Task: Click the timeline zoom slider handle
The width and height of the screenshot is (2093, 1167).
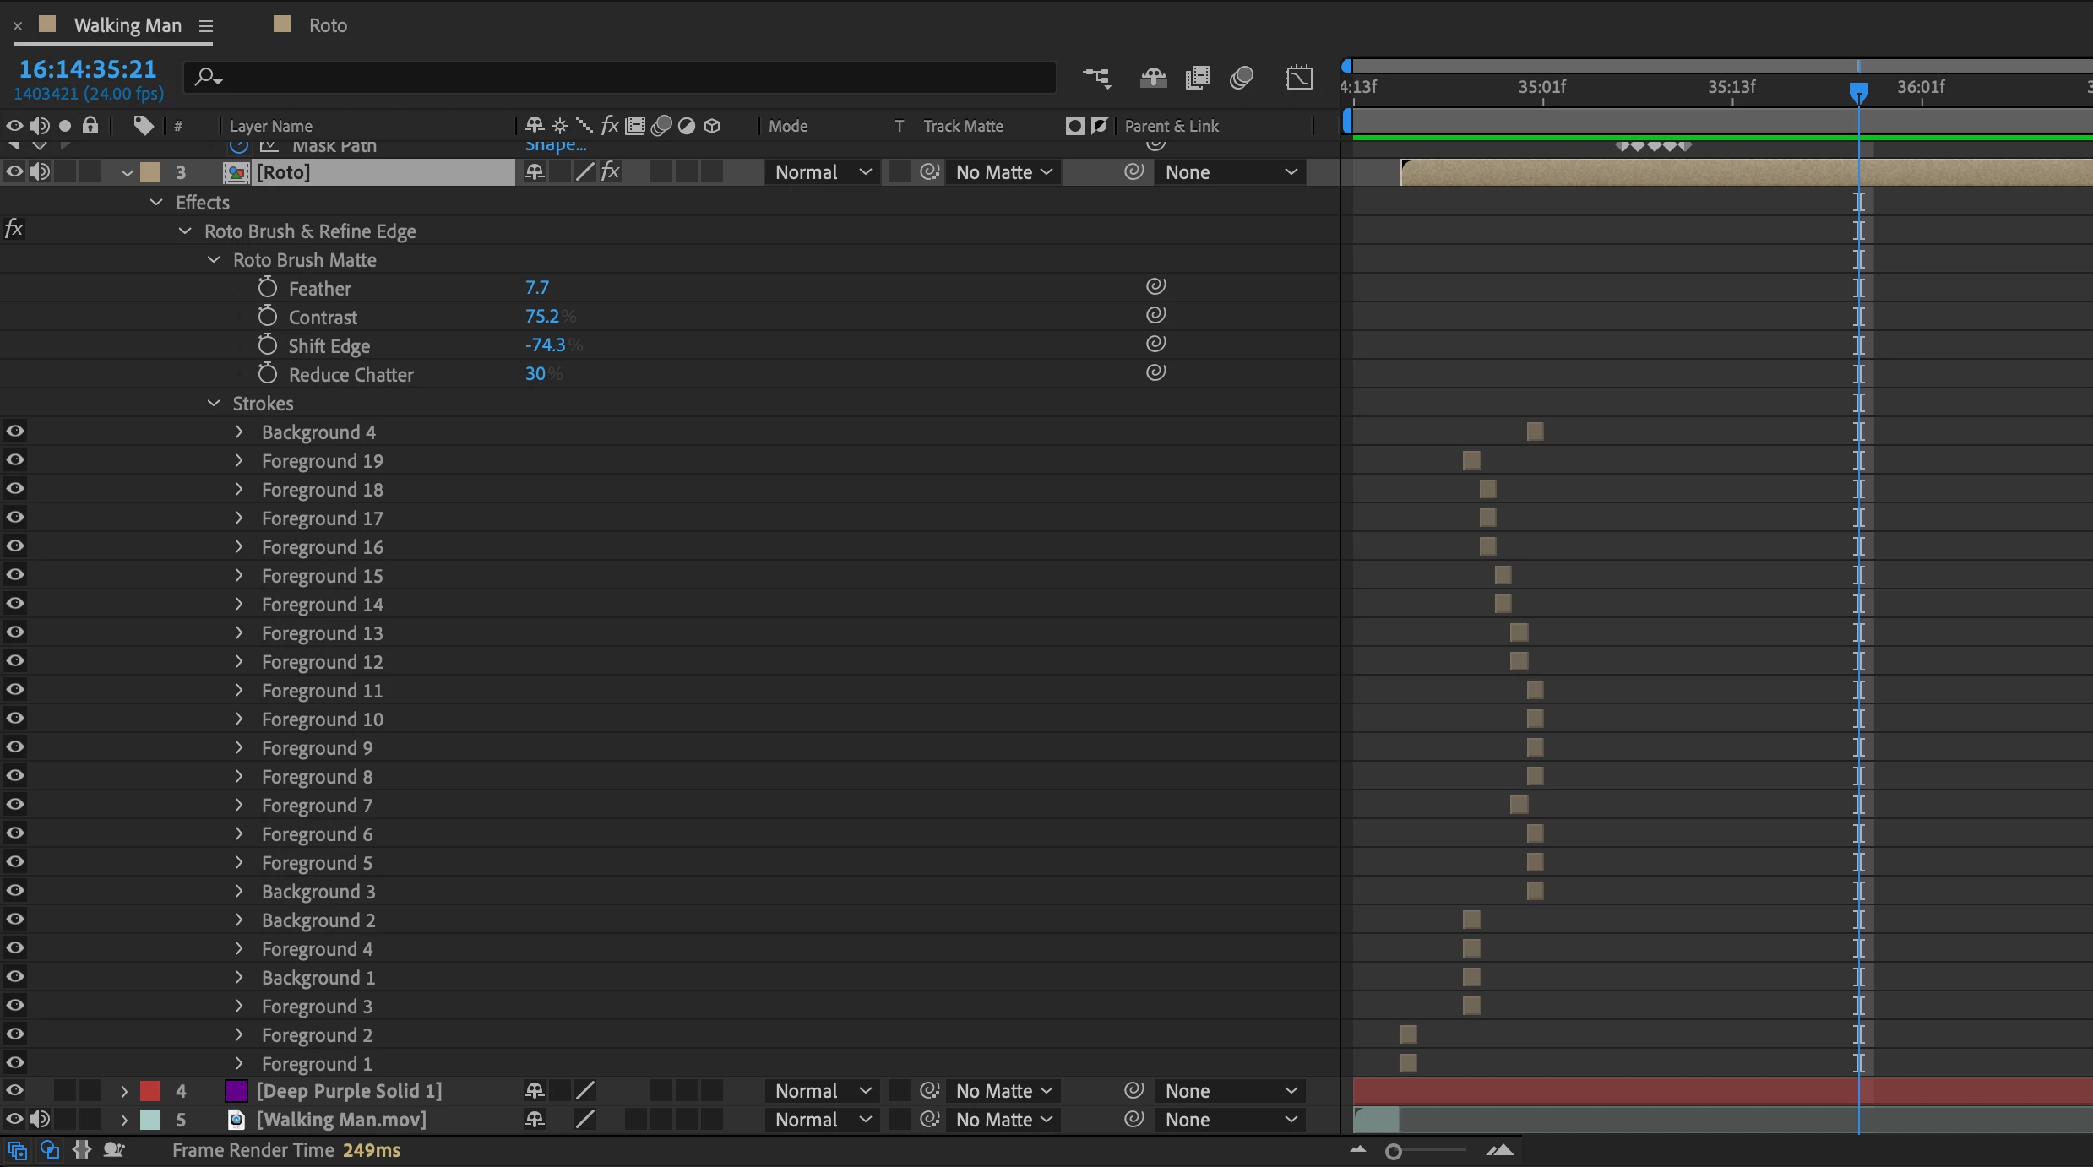Action: pos(1394,1151)
